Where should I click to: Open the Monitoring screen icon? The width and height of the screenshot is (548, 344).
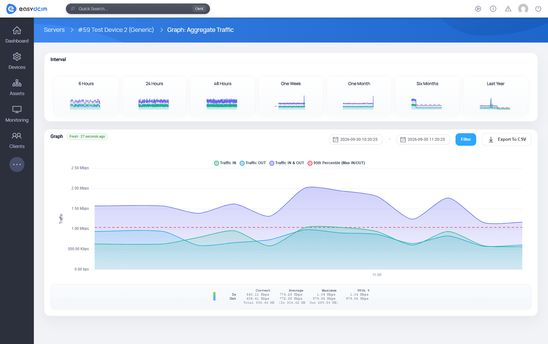tap(17, 109)
